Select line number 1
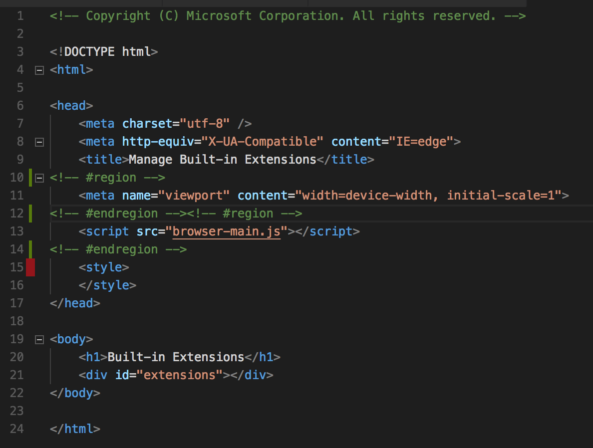The height and width of the screenshot is (448, 593). tap(20, 15)
